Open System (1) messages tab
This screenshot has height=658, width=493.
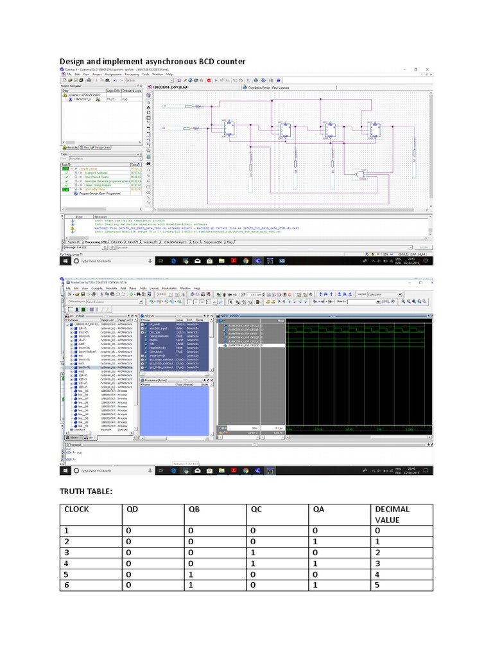74,242
